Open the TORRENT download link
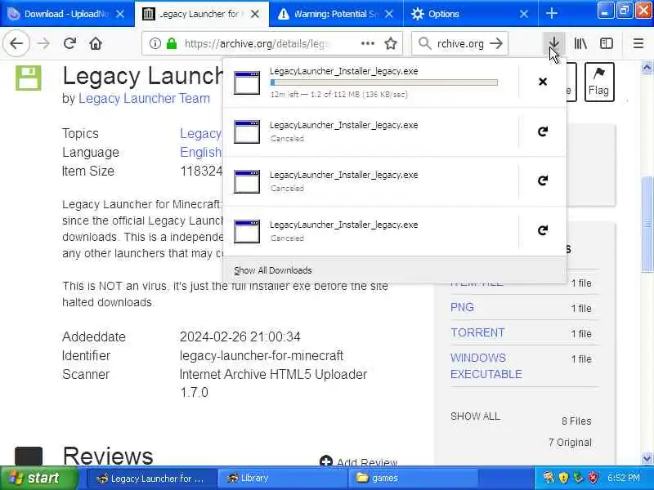The image size is (654, 490). [477, 332]
